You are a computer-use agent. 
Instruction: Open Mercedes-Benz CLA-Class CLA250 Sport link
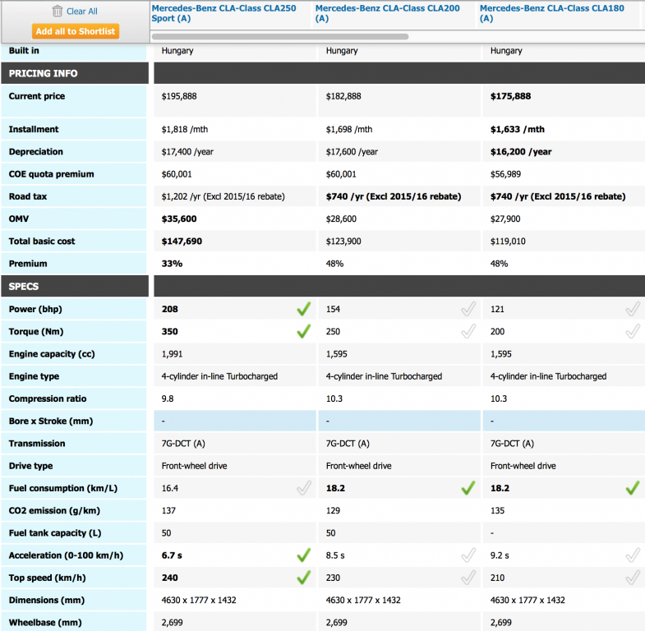[223, 13]
